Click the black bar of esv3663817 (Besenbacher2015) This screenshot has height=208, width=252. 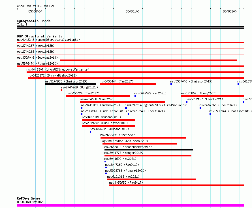point(149,150)
